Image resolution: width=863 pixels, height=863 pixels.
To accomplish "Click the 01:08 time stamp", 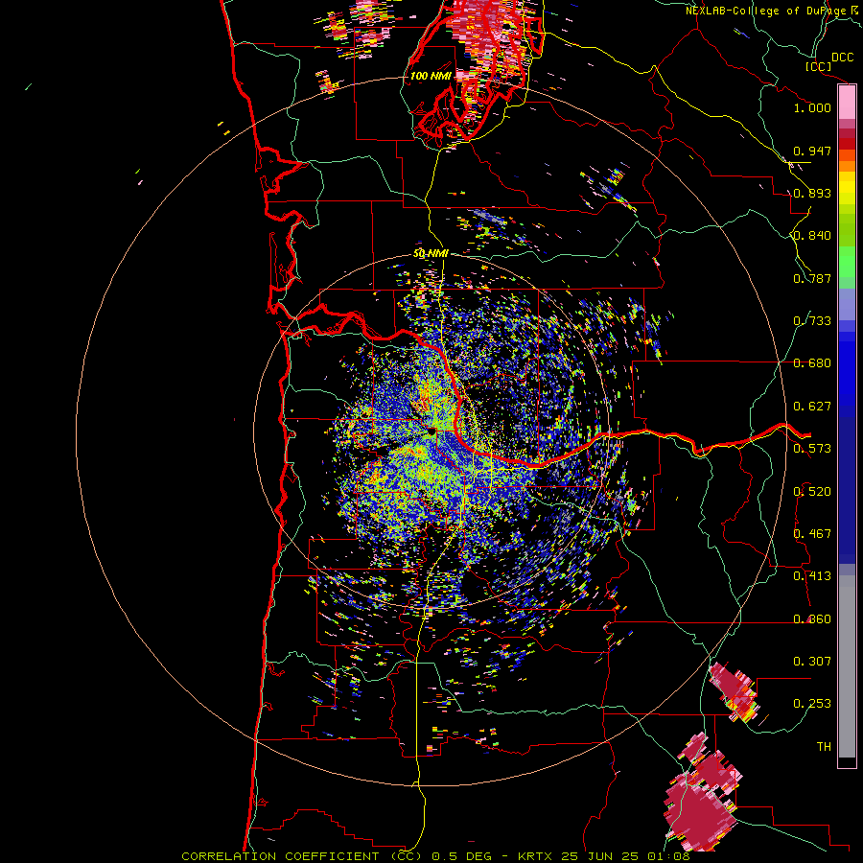I will [x=667, y=856].
